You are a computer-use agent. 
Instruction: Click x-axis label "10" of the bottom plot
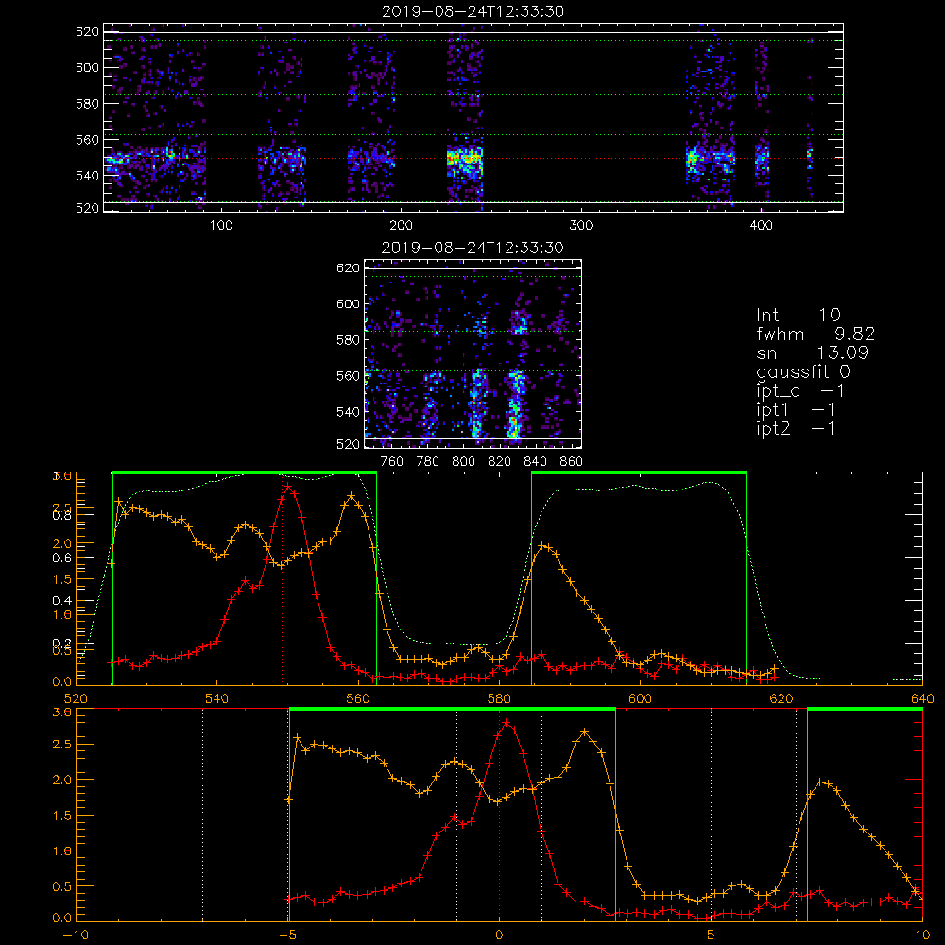pyautogui.click(x=922, y=935)
